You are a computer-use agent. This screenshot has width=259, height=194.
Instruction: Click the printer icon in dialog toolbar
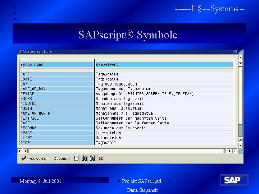coord(76,158)
